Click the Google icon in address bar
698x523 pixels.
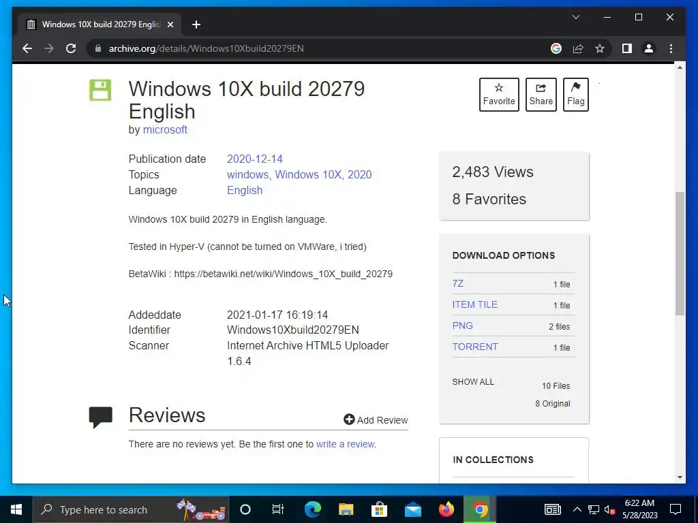point(556,48)
